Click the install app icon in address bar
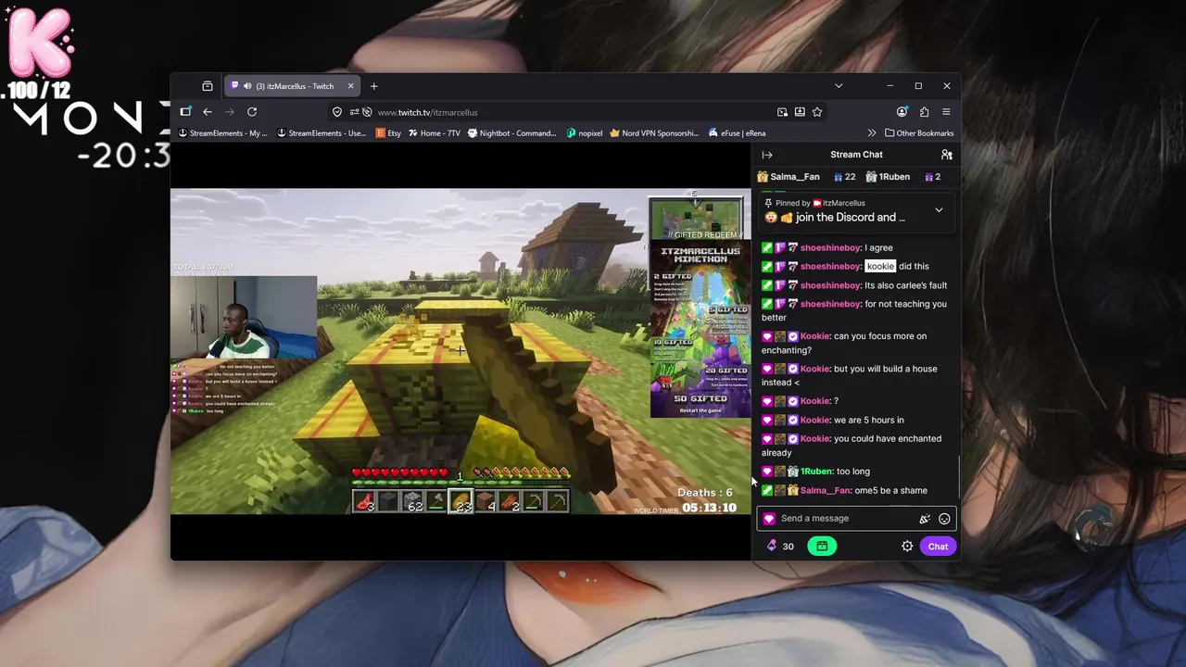The image size is (1186, 667). click(800, 112)
